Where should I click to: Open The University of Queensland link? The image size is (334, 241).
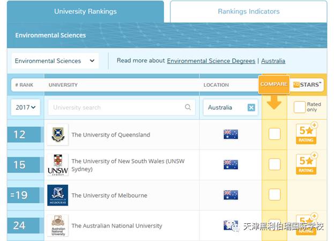(111, 135)
